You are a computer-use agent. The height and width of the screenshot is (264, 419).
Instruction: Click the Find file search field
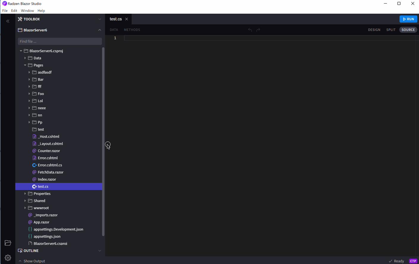[x=59, y=41]
